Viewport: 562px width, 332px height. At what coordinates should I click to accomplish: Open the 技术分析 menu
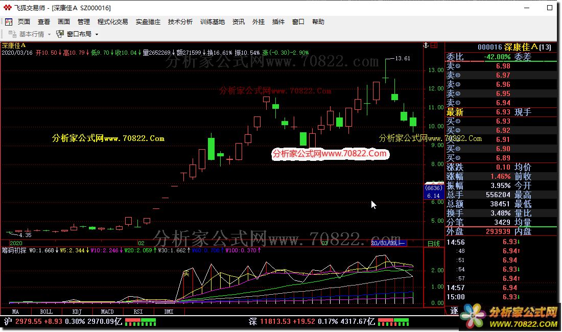(x=180, y=22)
